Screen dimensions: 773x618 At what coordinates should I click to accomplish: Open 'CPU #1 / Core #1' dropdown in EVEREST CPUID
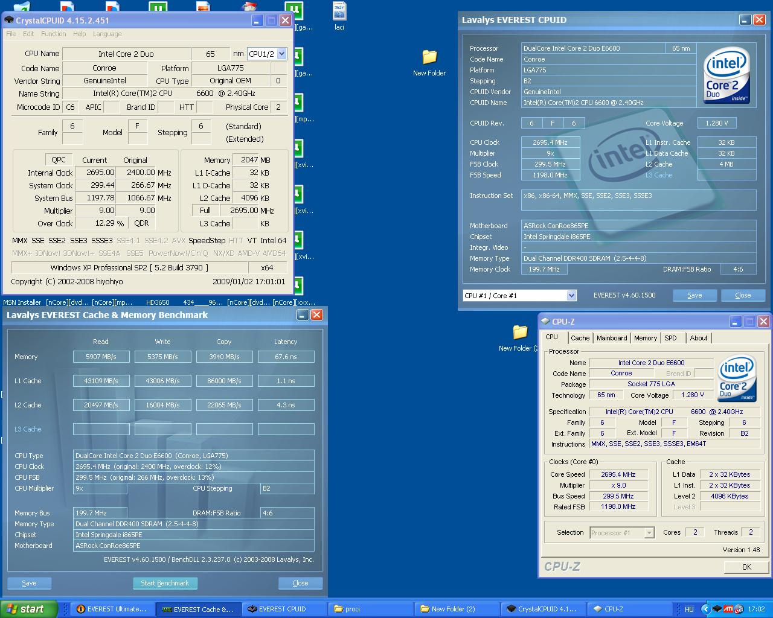click(x=571, y=296)
